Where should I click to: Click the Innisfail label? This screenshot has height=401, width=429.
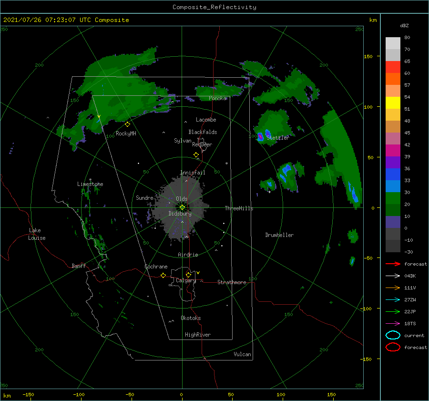click(x=193, y=173)
